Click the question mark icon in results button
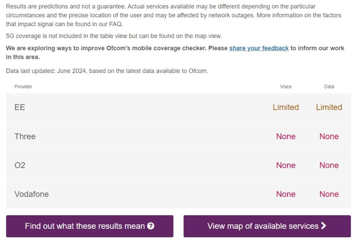The height and width of the screenshot is (240, 357). (151, 226)
